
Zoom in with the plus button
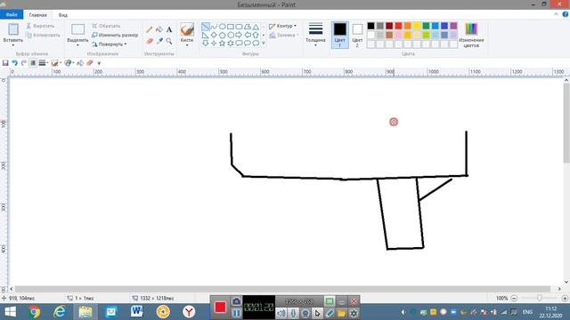(565, 298)
